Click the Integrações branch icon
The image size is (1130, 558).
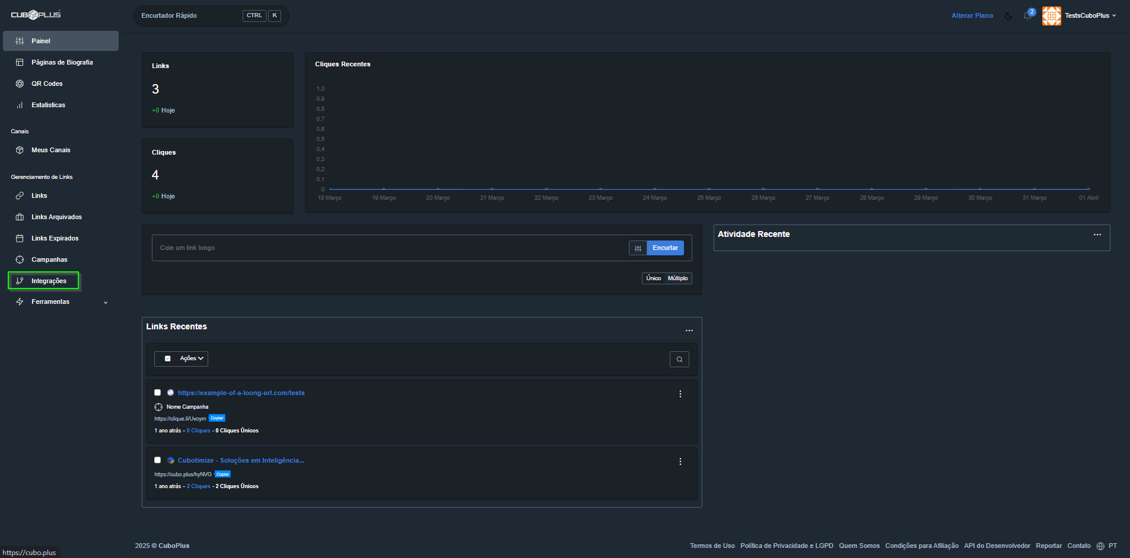(x=20, y=281)
